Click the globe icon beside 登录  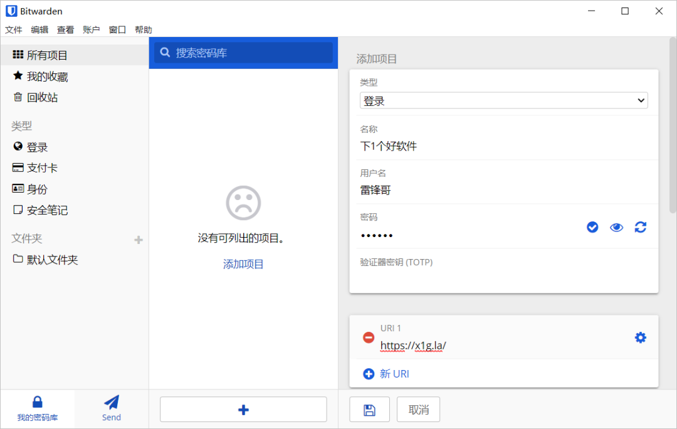[x=18, y=147]
